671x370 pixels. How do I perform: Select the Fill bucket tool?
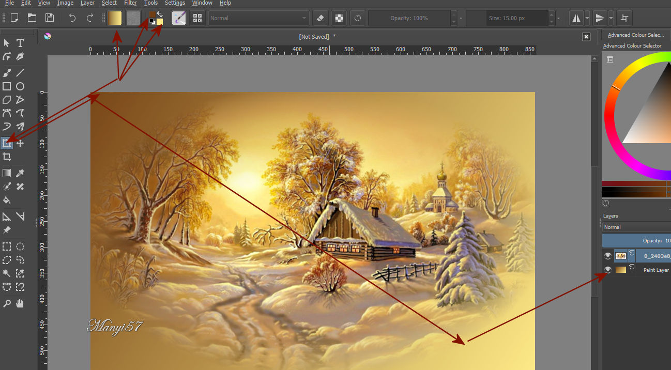pyautogui.click(x=7, y=200)
